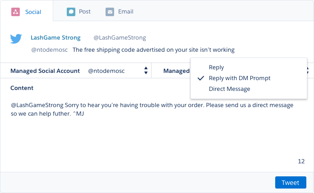Viewport: 314px width, 193px height.
Task: Click the @LashGameStrong handle in the header
Action: pos(120,38)
